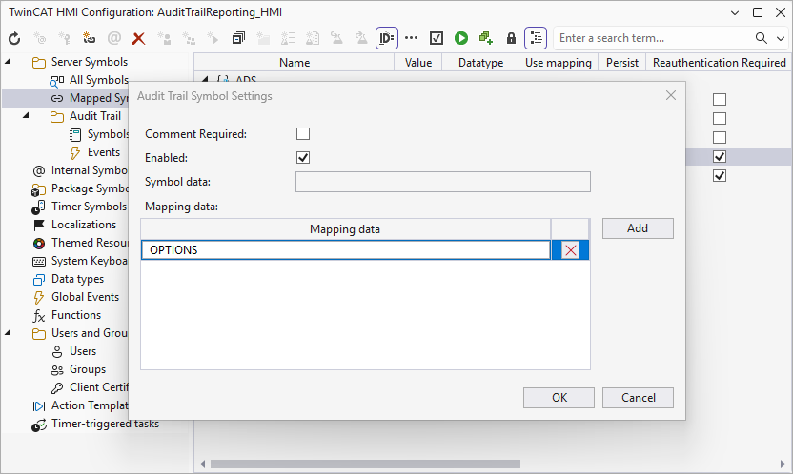Image resolution: width=793 pixels, height=474 pixels.
Task: Click the Value column header
Action: (418, 63)
